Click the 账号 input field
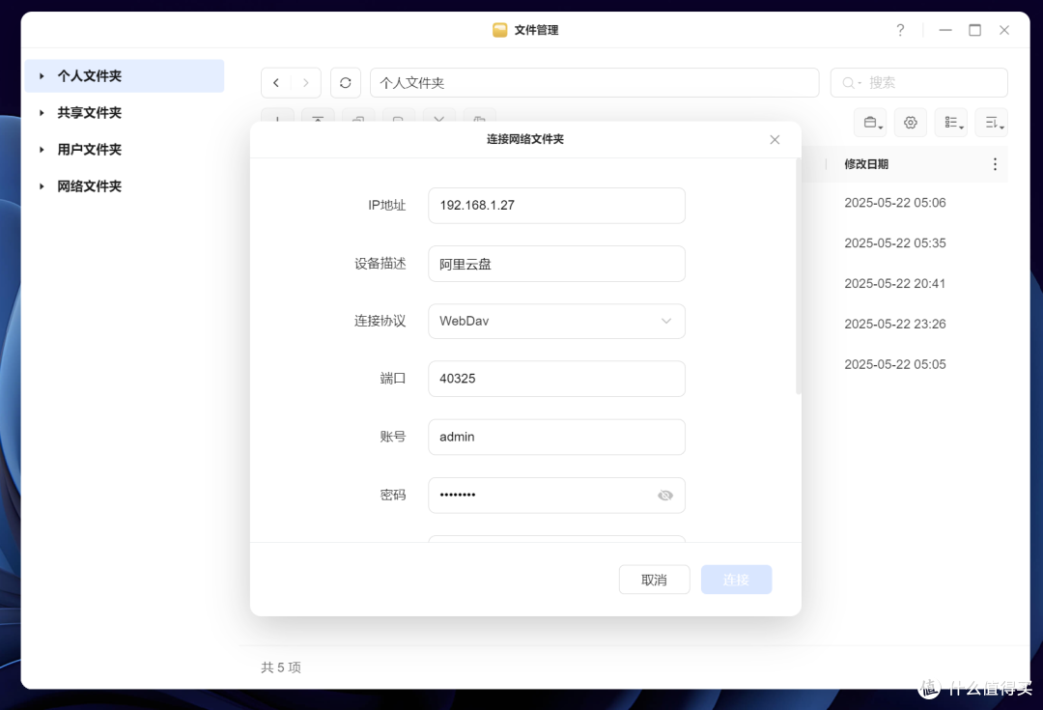 click(557, 438)
